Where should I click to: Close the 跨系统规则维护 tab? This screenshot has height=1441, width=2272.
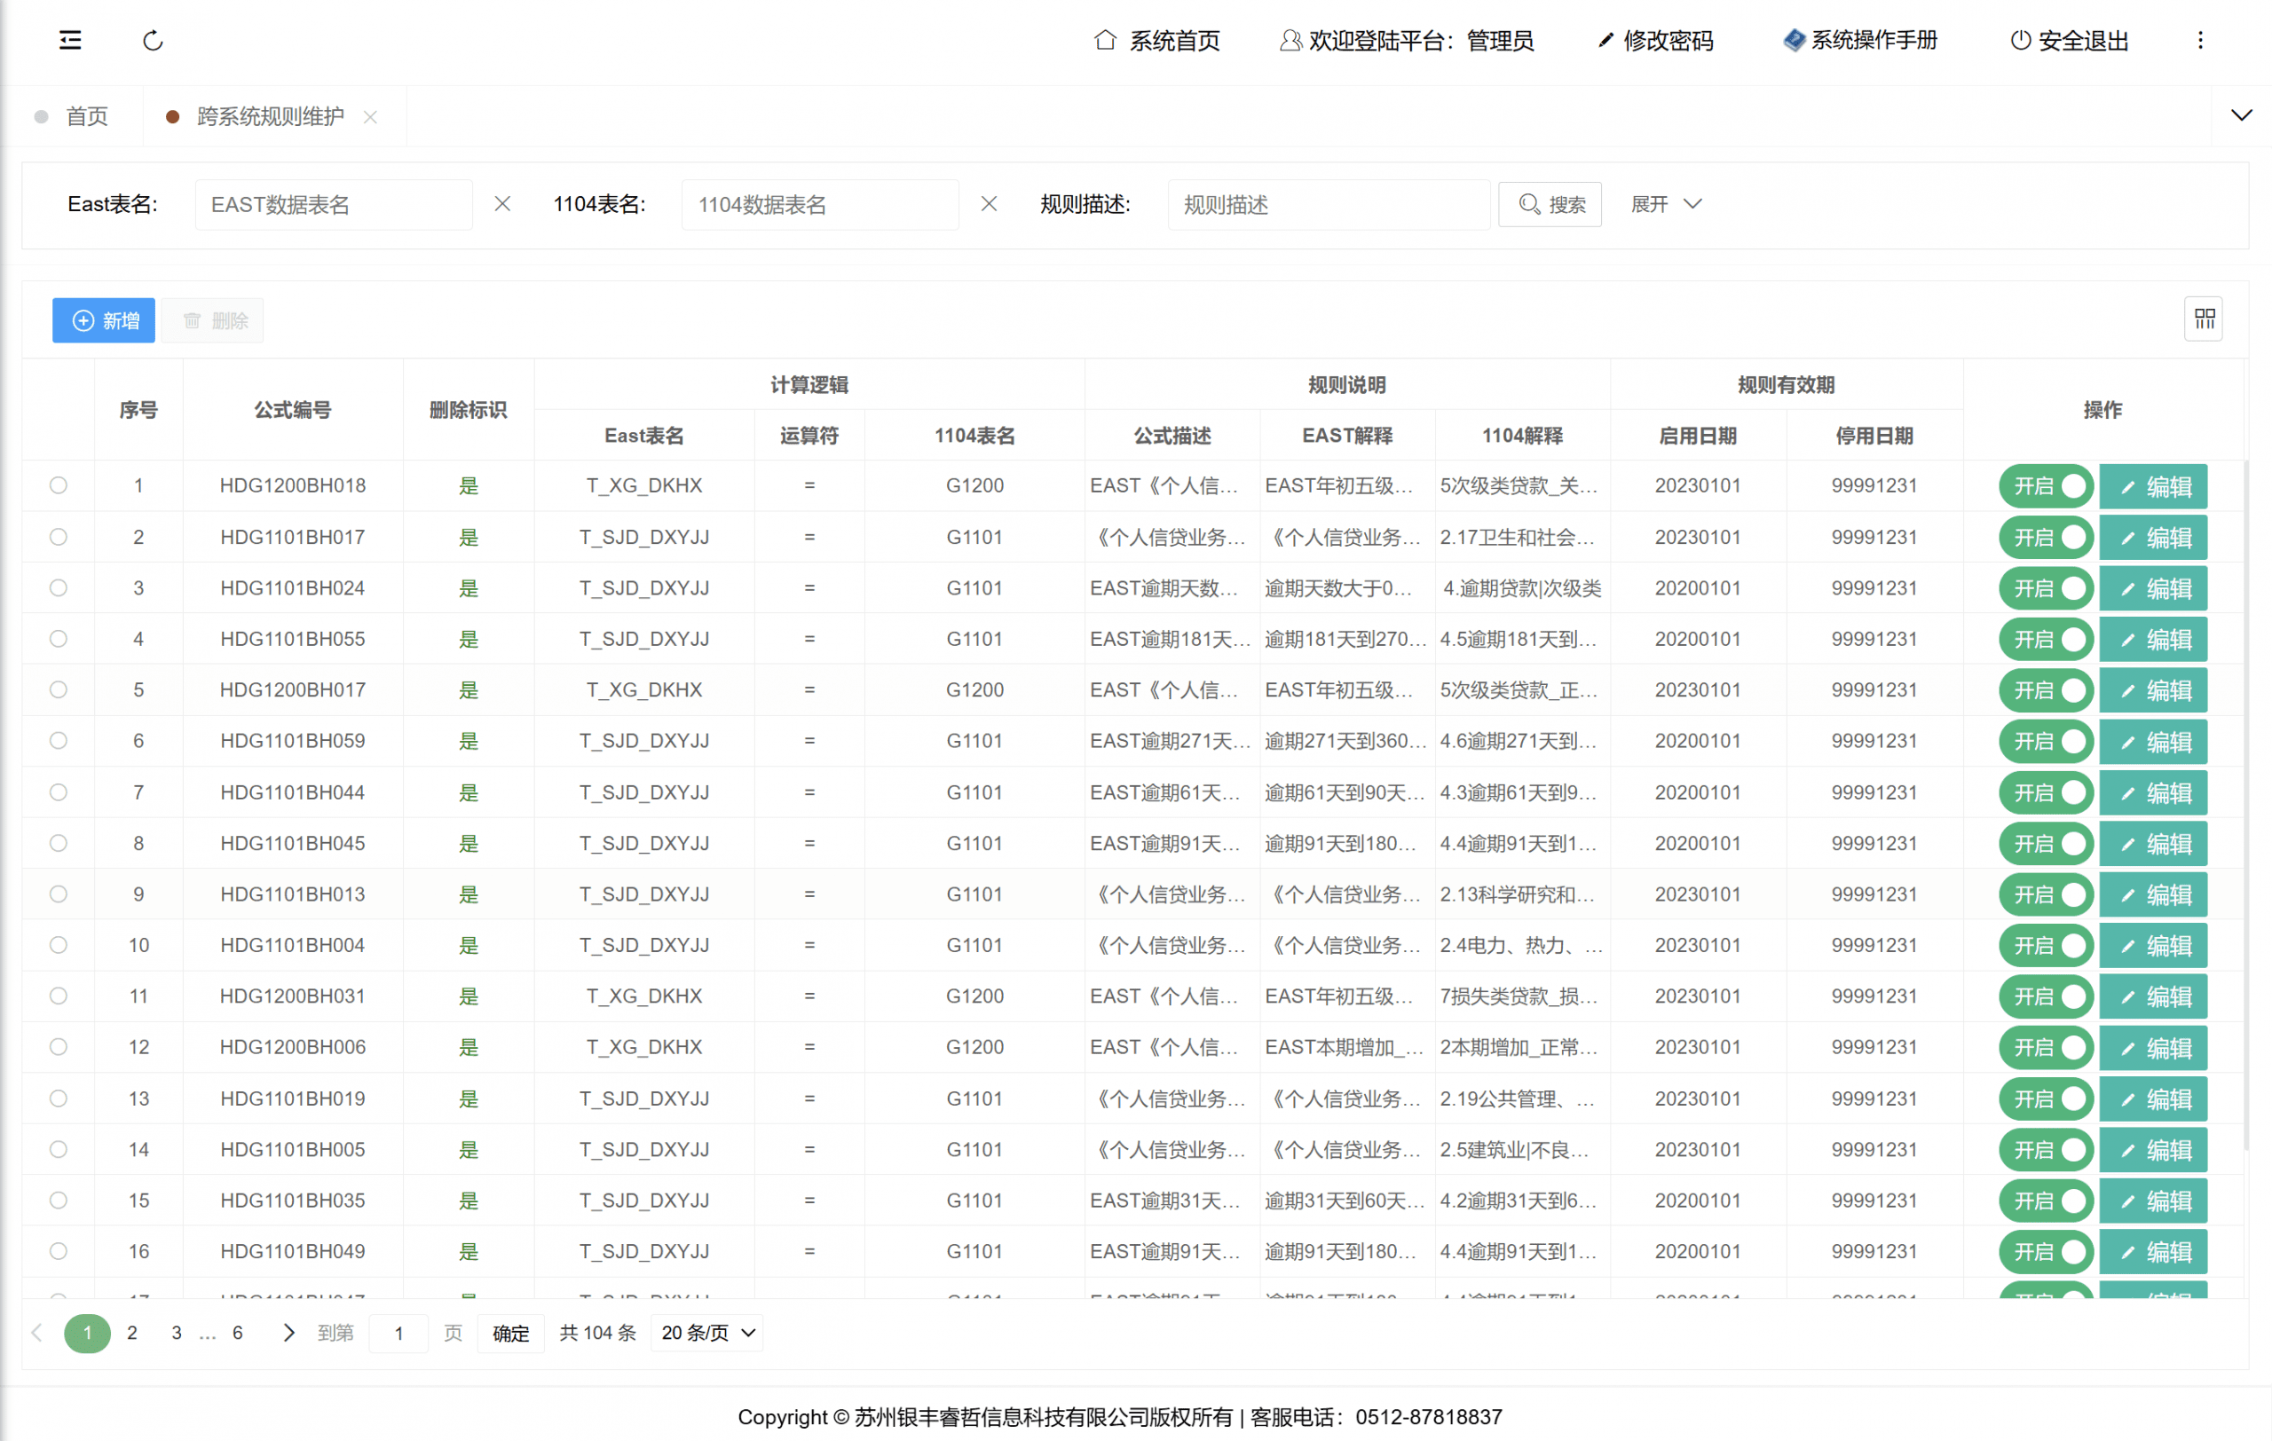click(x=371, y=117)
